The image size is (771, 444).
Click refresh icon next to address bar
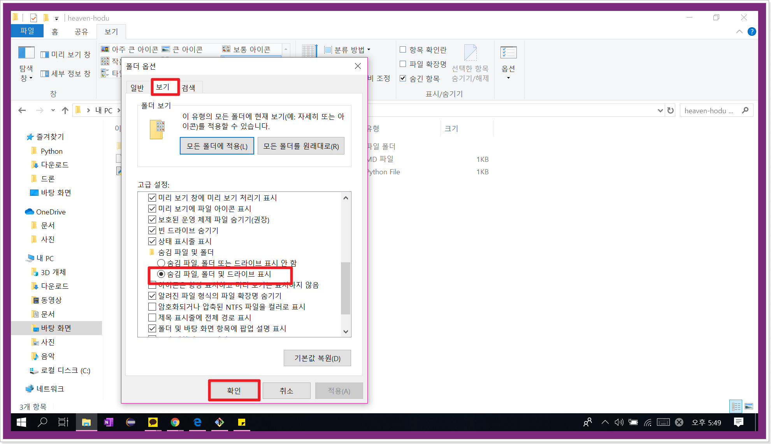(670, 111)
